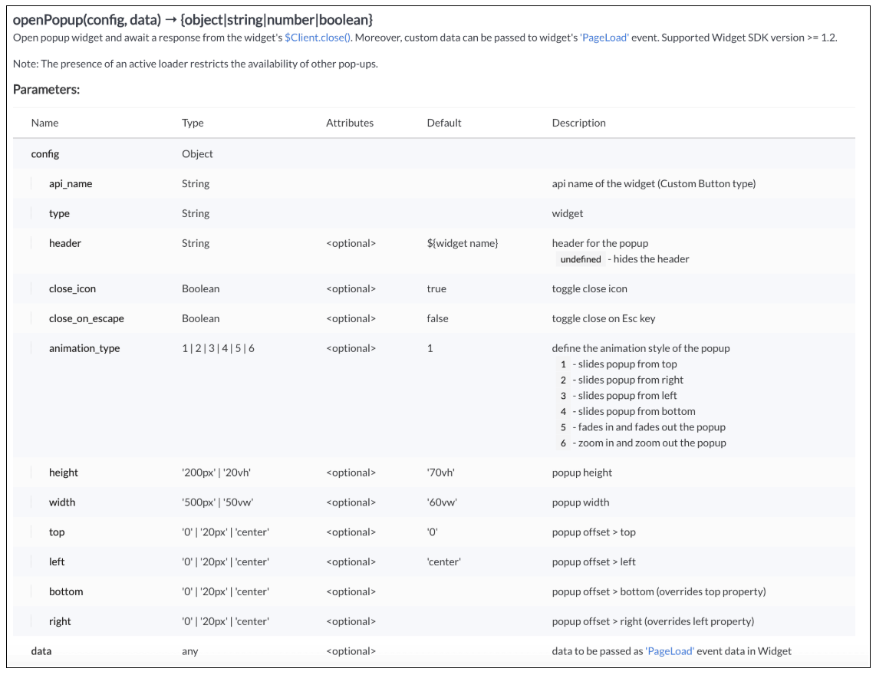Click the Default column header
876x675 pixels.
coord(444,123)
